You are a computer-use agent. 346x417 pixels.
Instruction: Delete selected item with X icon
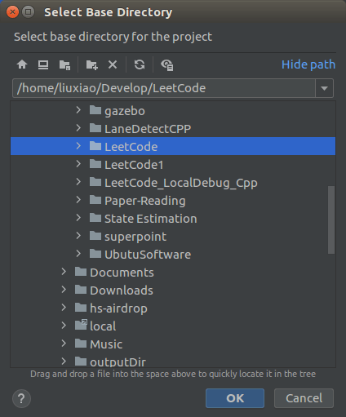pyautogui.click(x=113, y=64)
